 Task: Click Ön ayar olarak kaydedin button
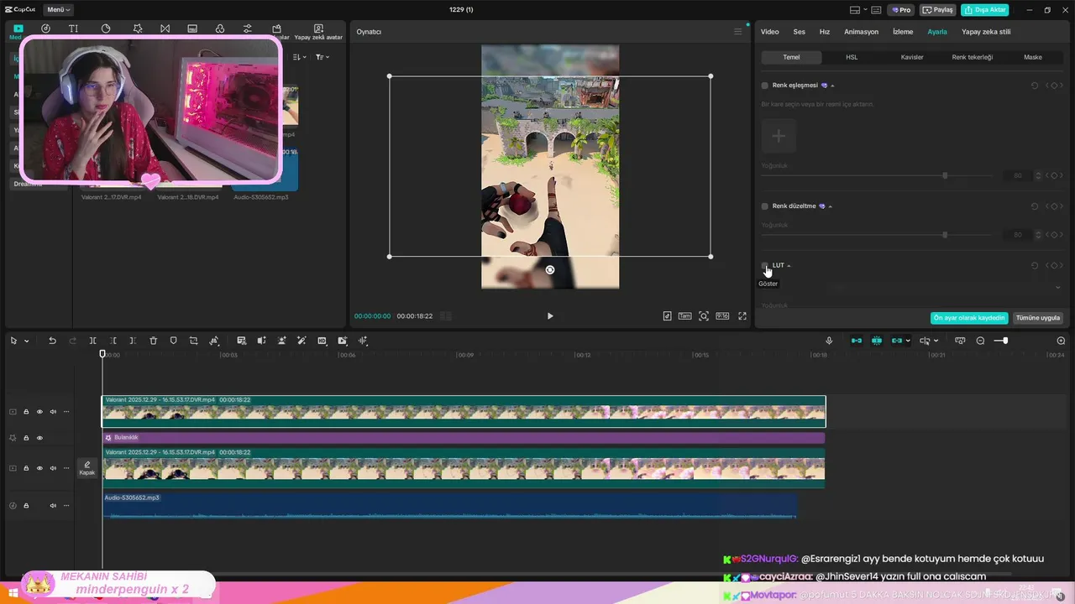(969, 318)
